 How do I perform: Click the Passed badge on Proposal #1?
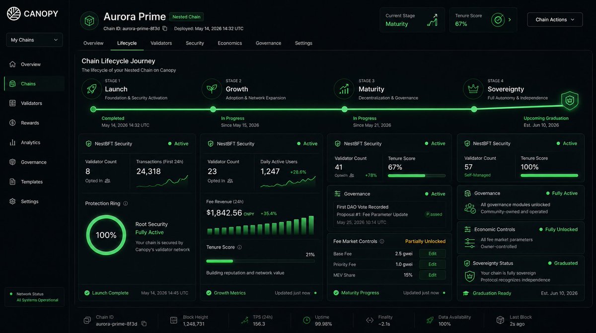pos(434,214)
